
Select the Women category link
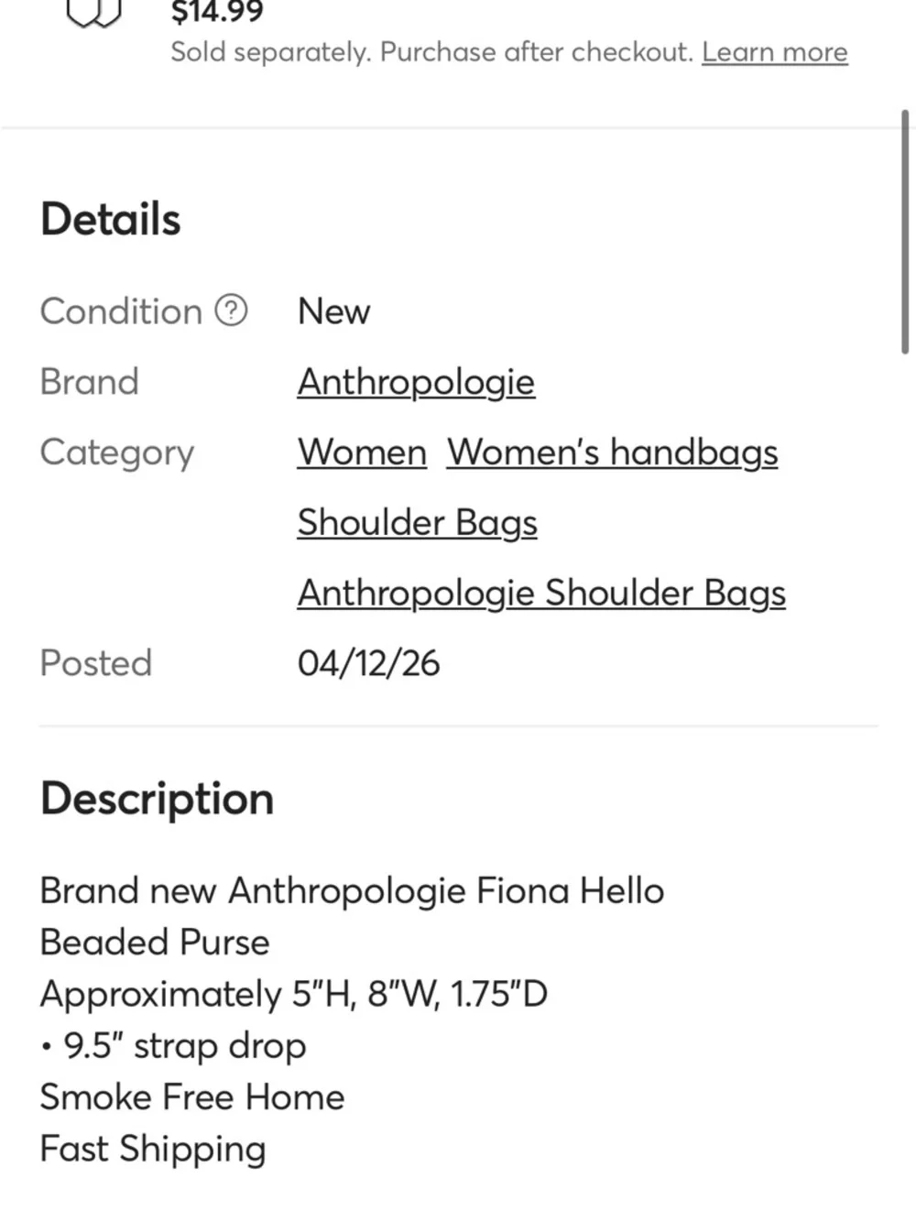(x=361, y=452)
